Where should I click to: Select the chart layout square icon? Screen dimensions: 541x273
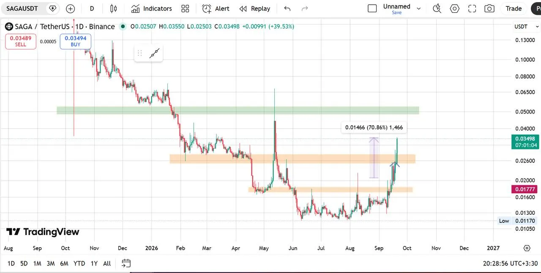click(x=372, y=8)
